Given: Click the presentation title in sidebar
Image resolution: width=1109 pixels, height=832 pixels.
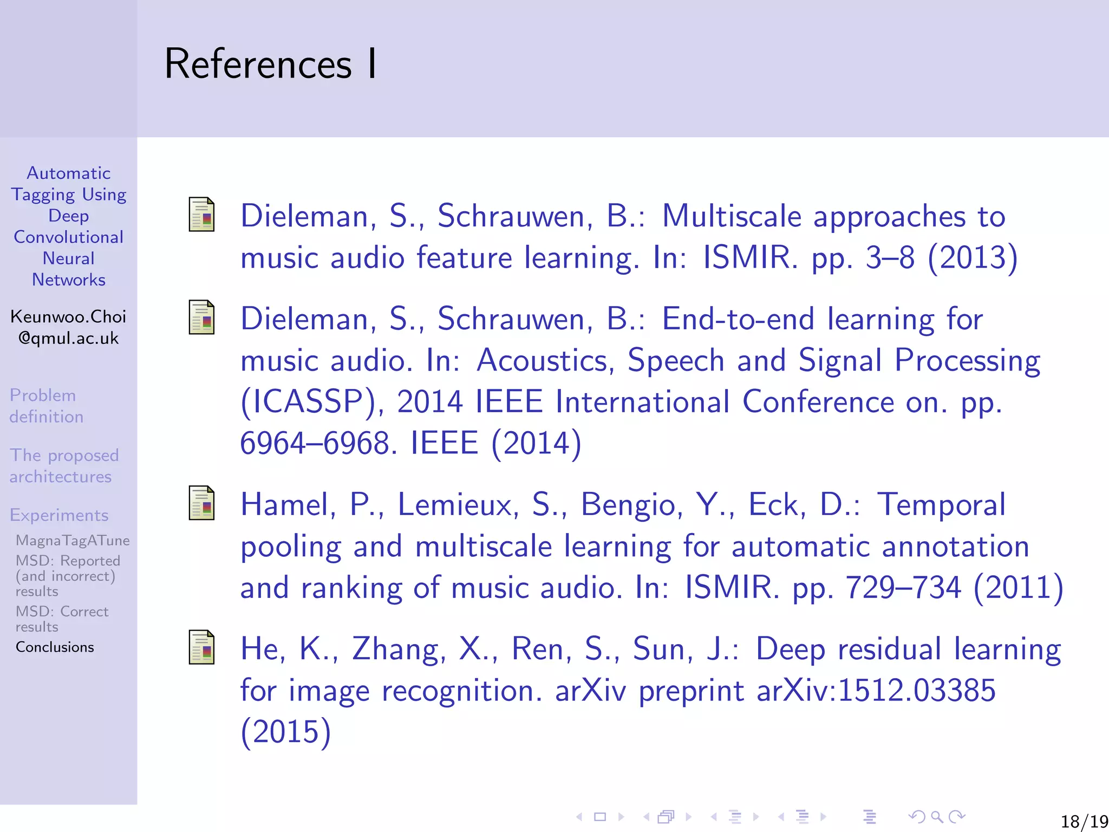Looking at the screenshot, I should coord(69,226).
